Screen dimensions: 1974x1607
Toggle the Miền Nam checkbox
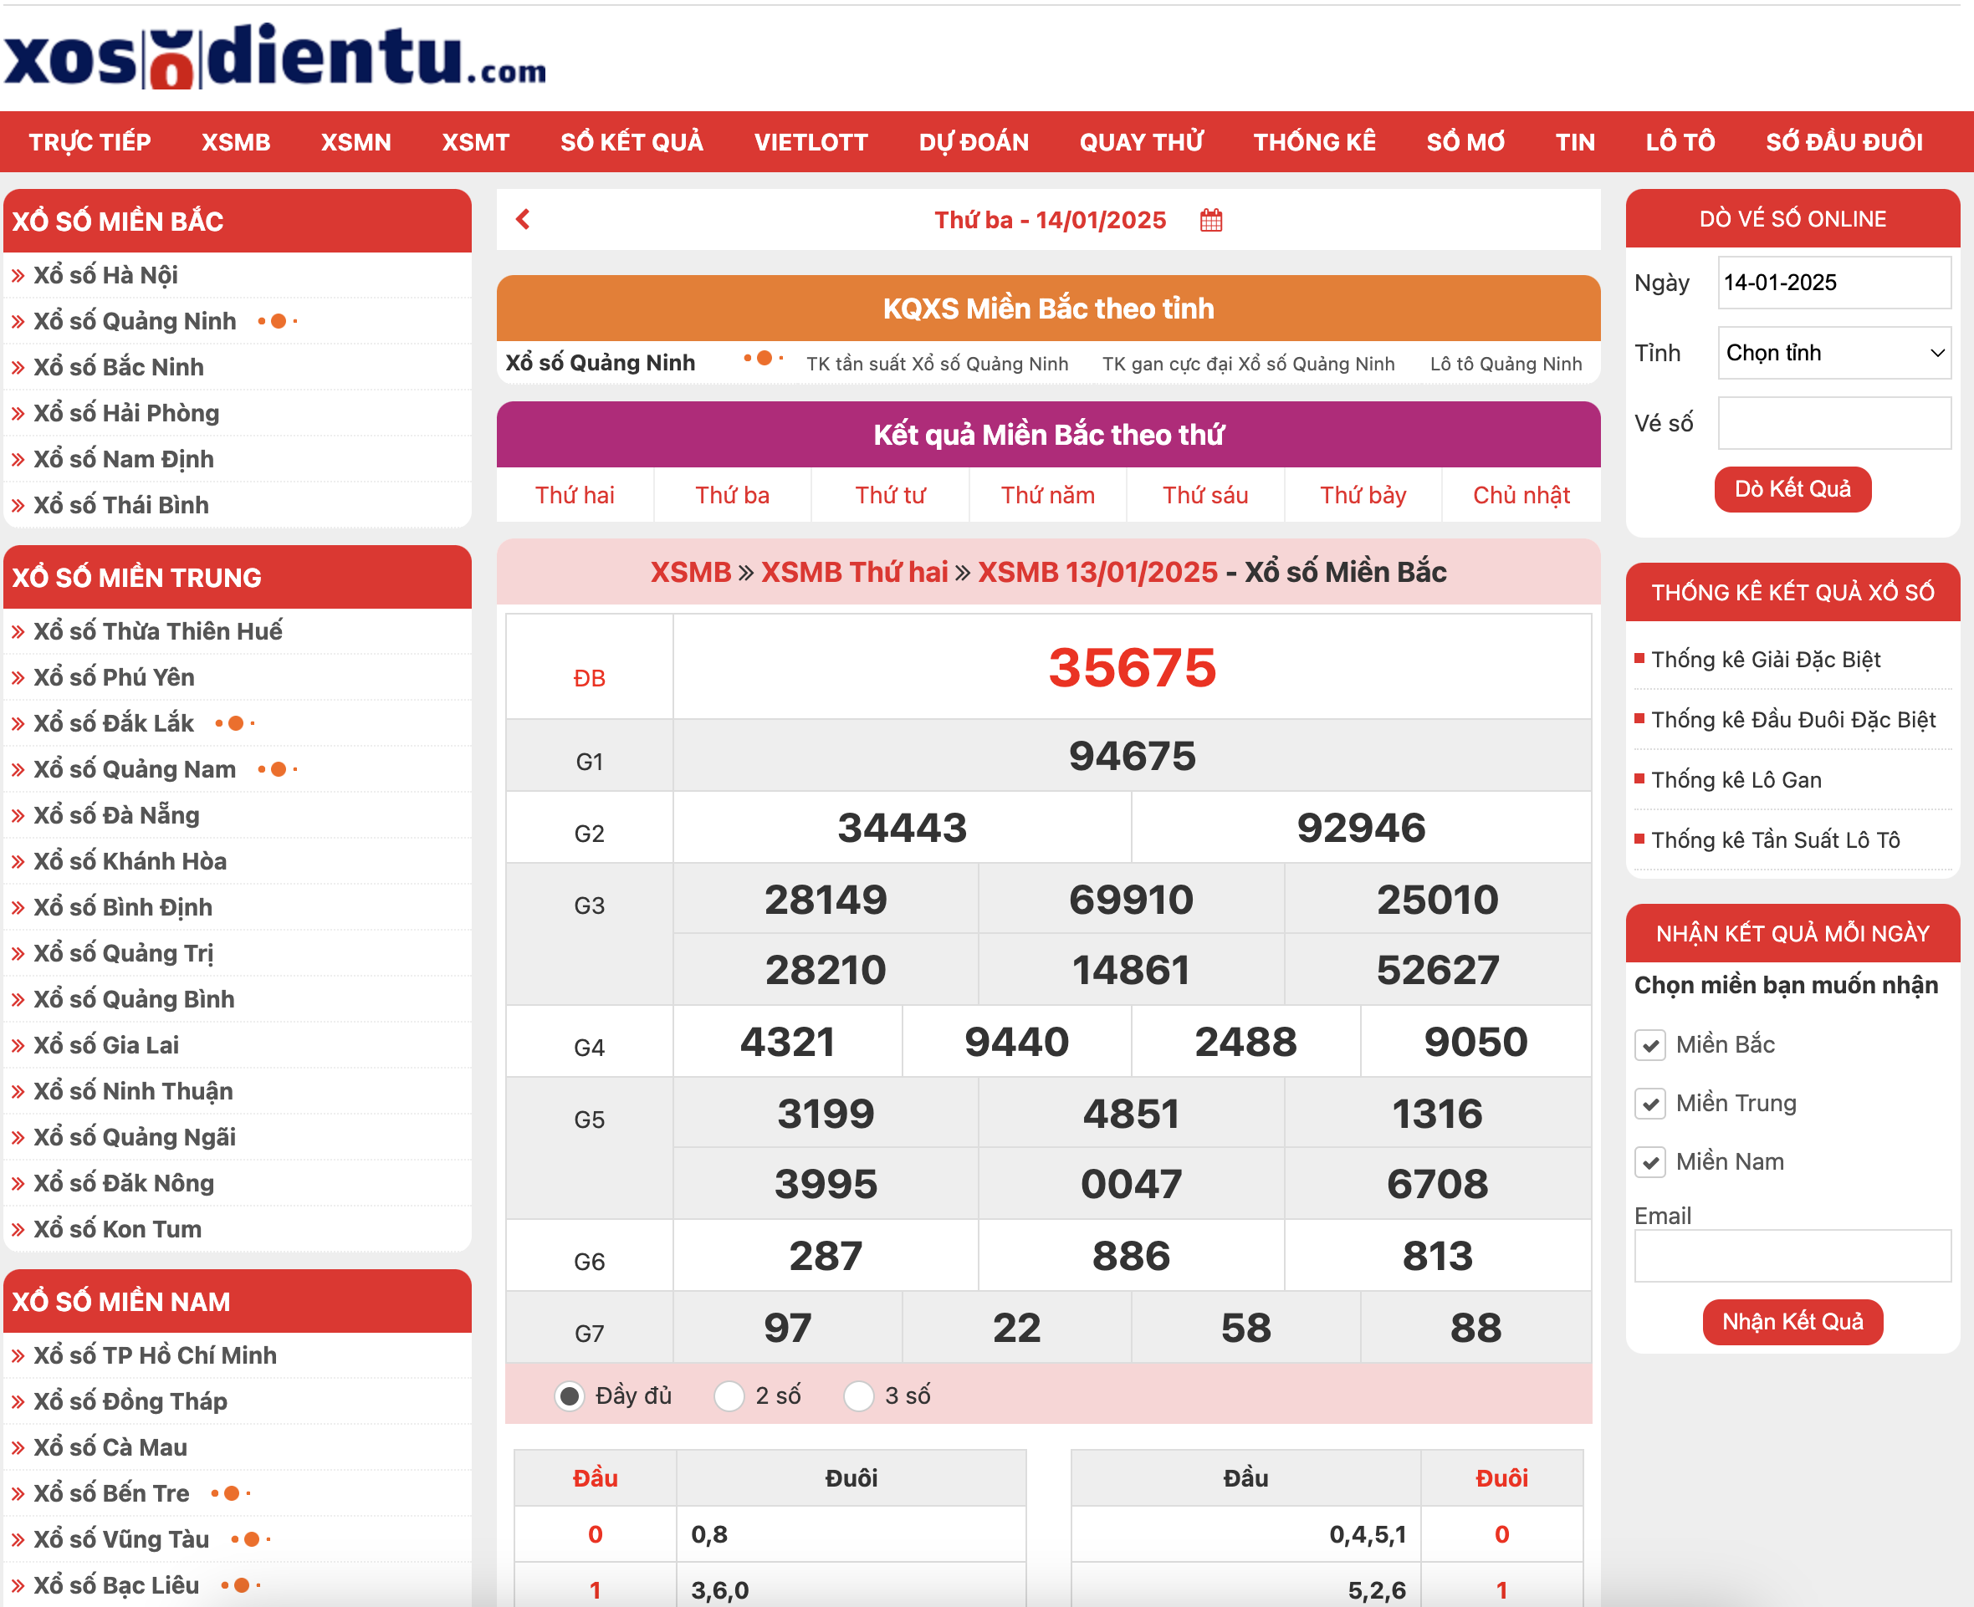[x=1650, y=1161]
